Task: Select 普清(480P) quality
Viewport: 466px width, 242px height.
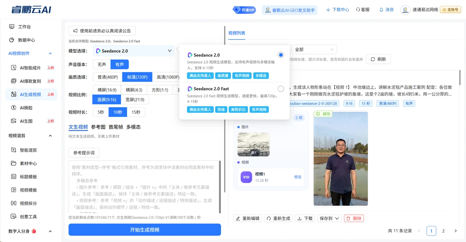Action: (108, 77)
